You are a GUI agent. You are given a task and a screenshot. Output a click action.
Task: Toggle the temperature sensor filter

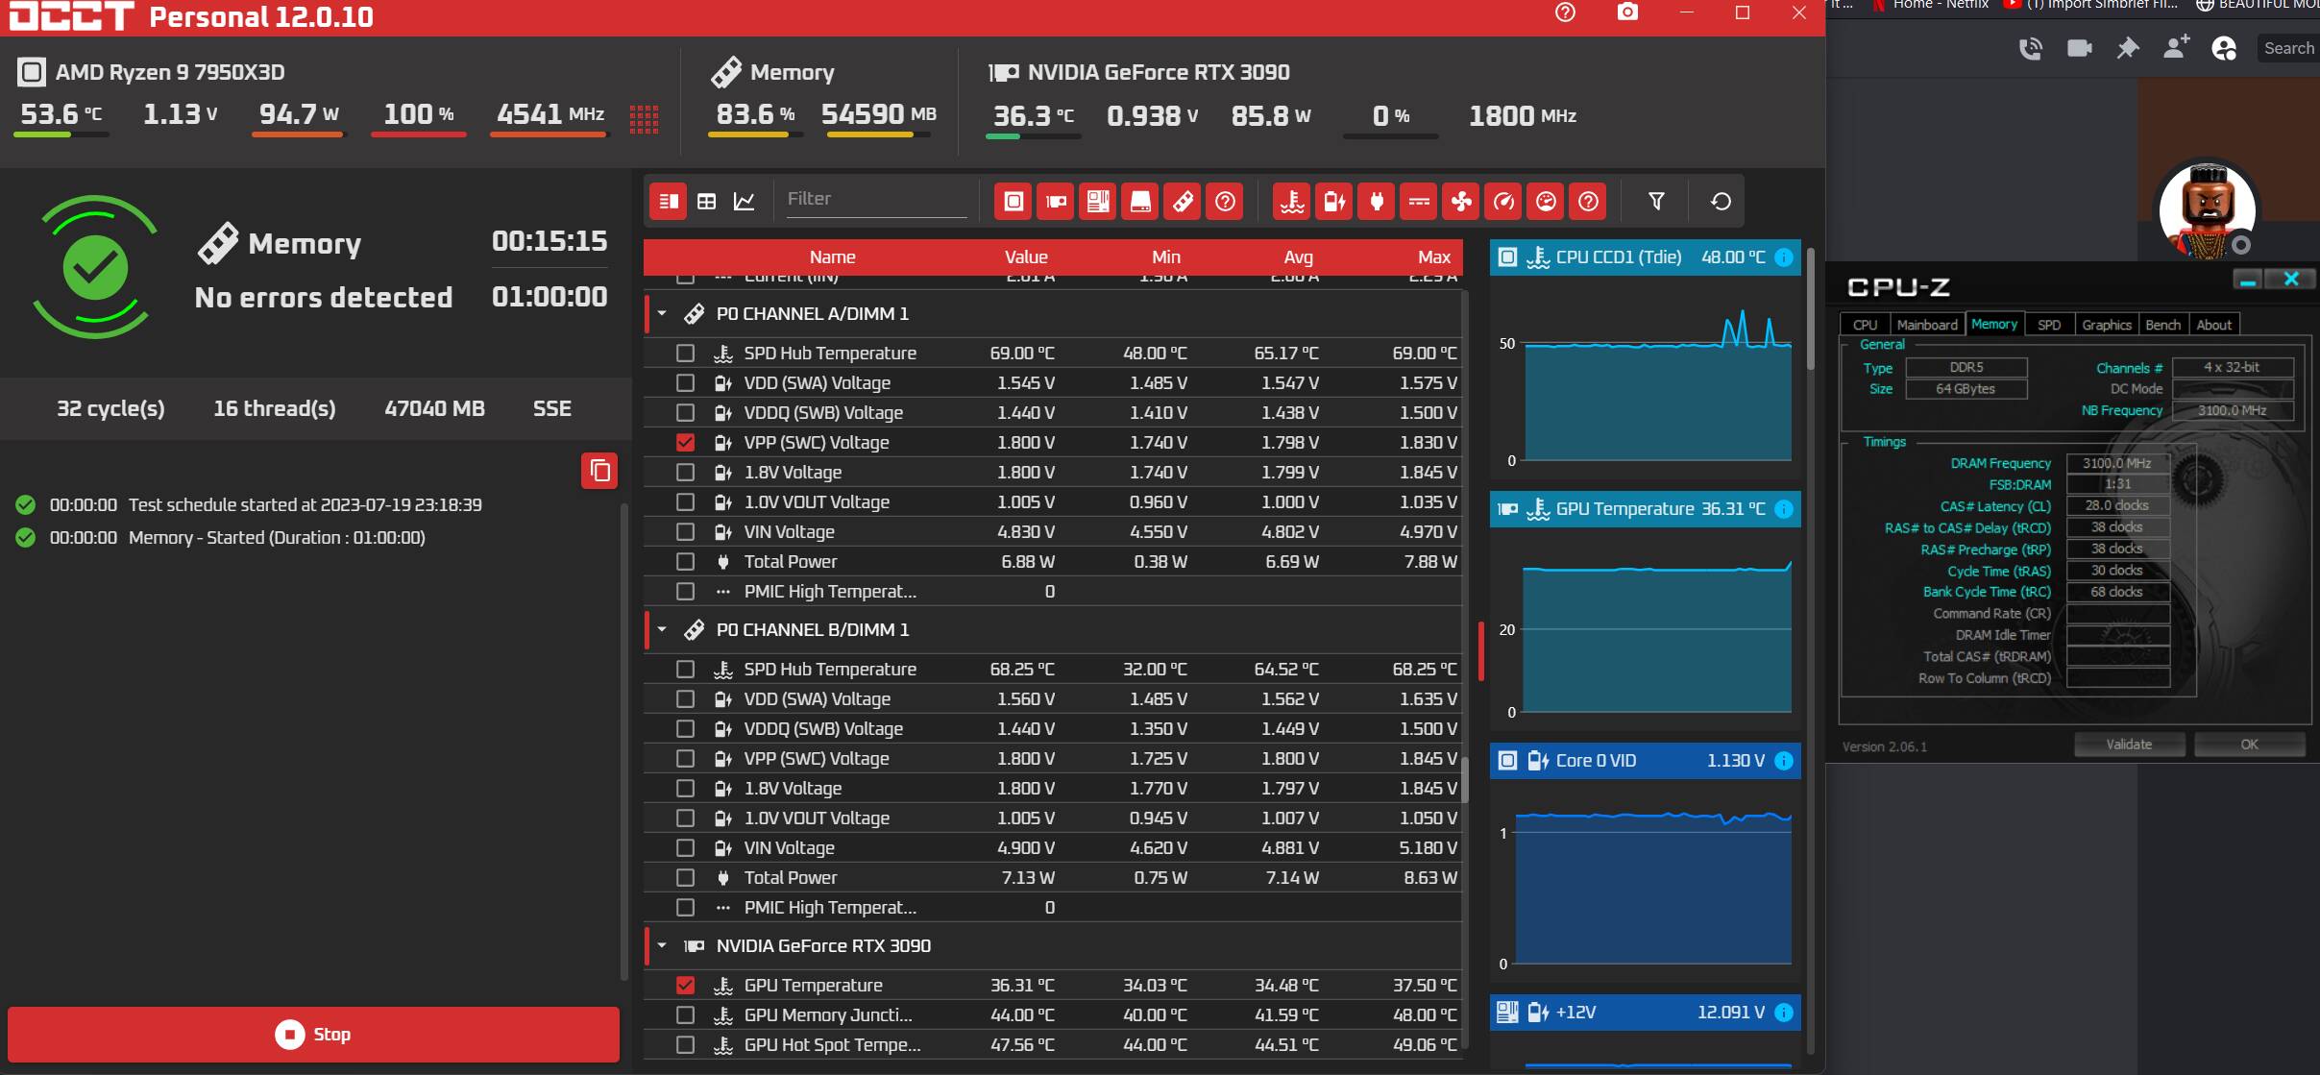1292,201
